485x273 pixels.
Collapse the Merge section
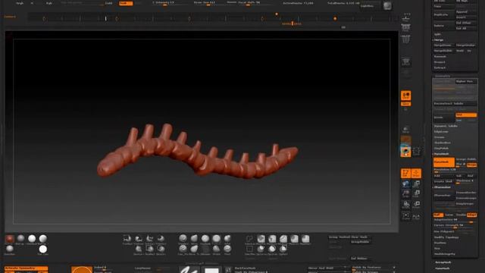point(439,40)
